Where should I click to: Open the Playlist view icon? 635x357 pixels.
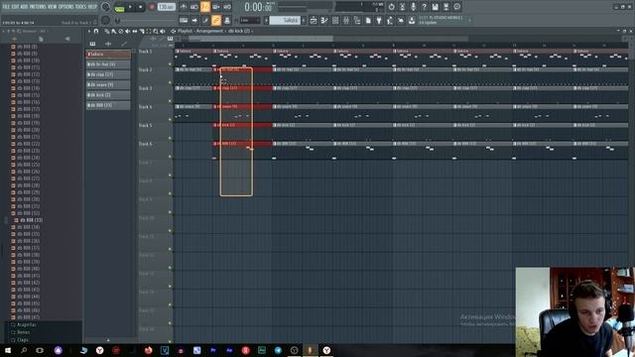pos(314,20)
